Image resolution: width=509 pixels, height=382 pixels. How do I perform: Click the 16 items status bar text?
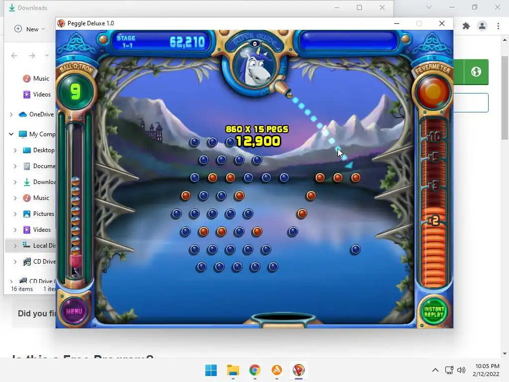22,289
